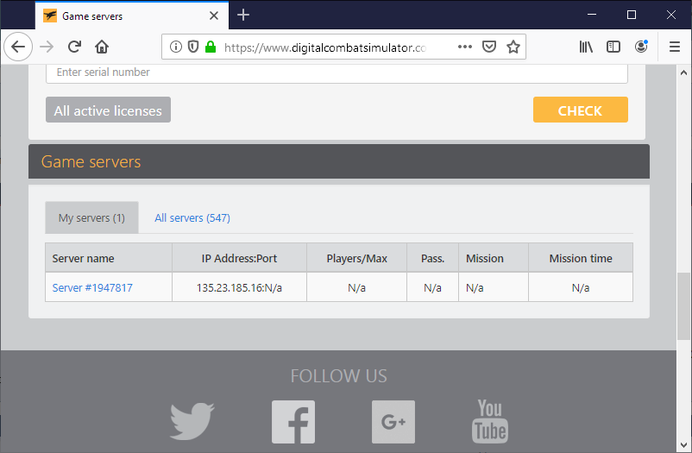Open a new browser tab

click(243, 15)
